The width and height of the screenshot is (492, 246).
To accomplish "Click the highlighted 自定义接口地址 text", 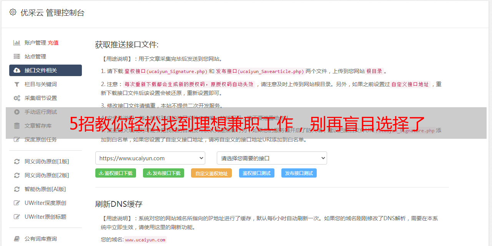I will click(410, 84).
